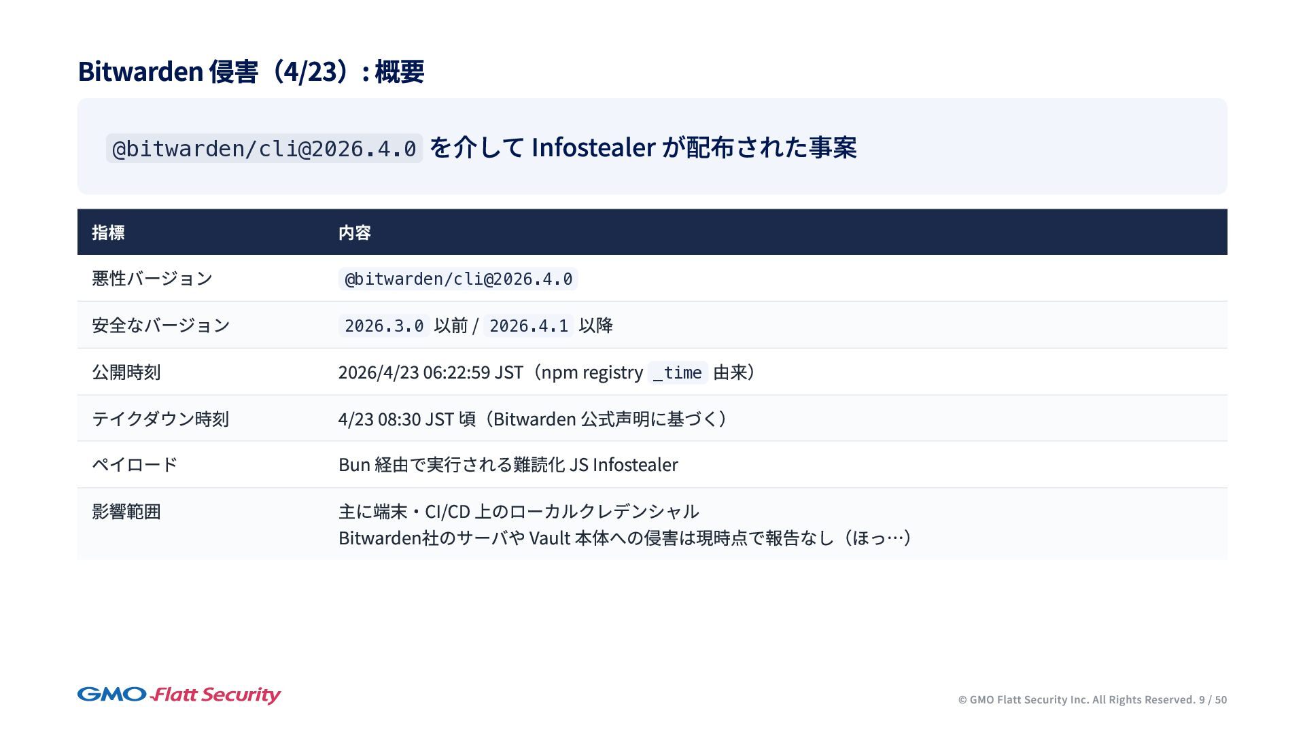
Task: Select the 安全なバージョン row label
Action: pyautogui.click(x=161, y=326)
